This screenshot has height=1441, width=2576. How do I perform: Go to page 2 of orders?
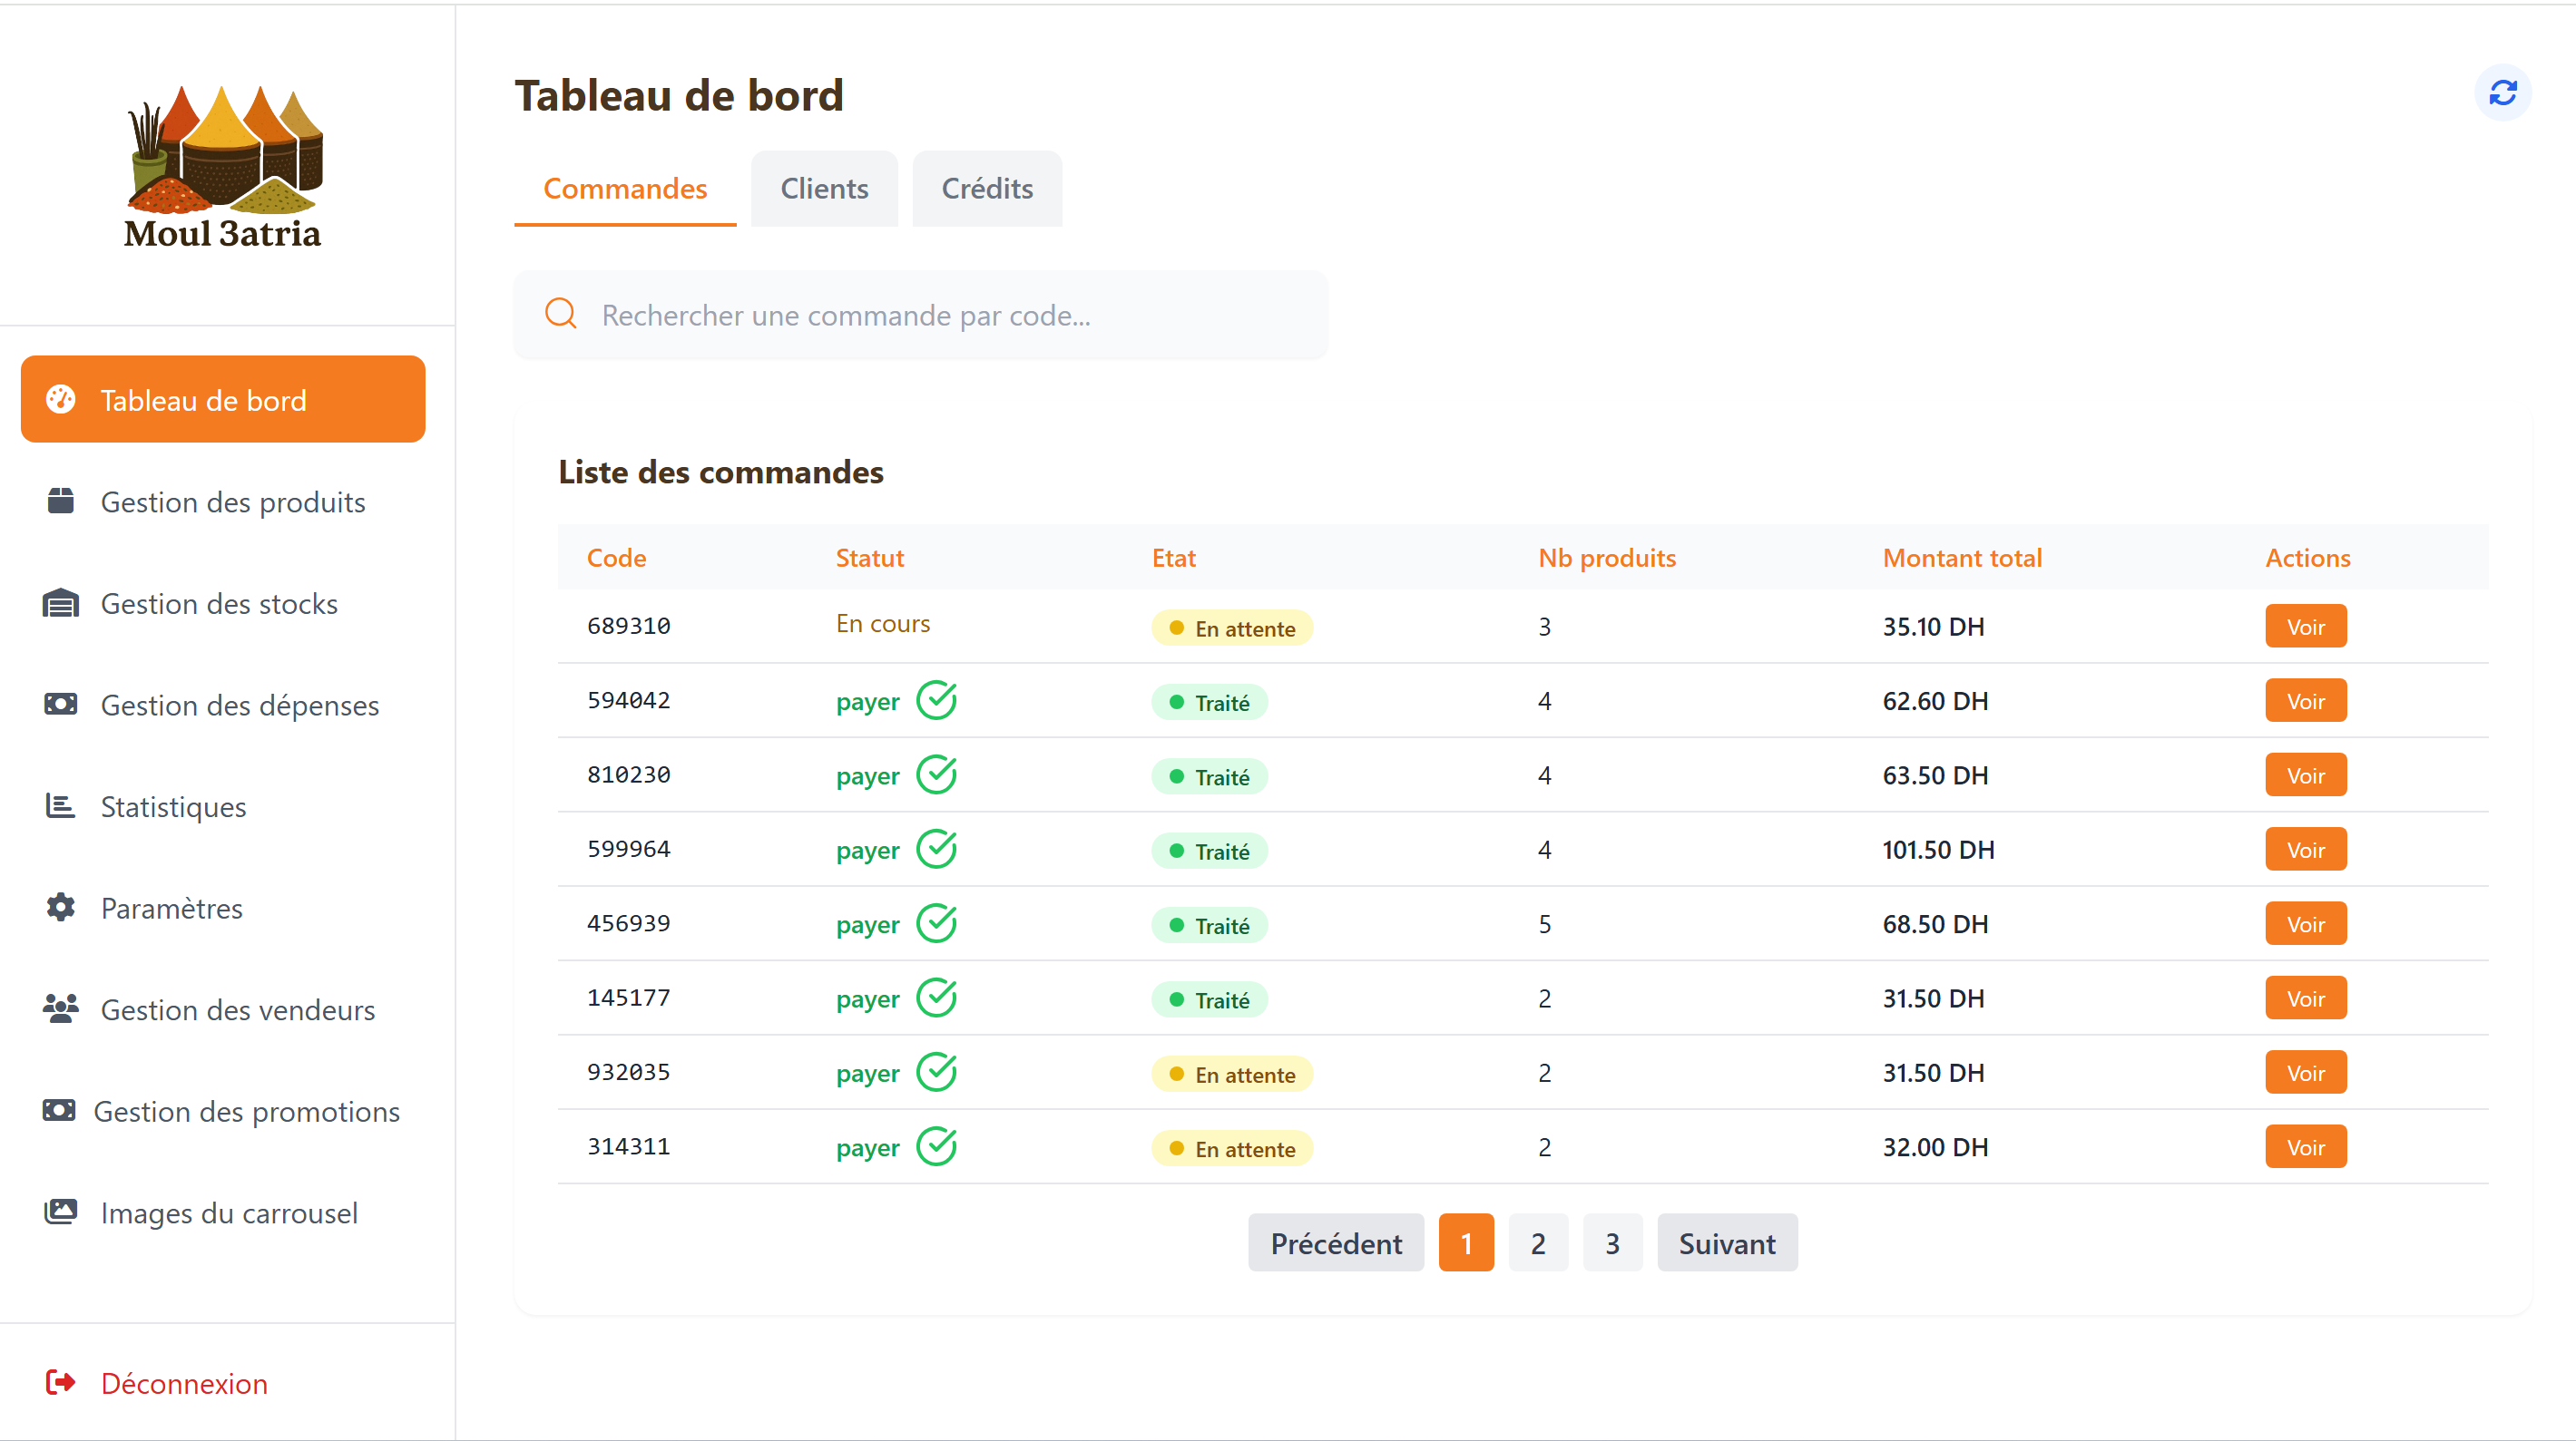click(x=1537, y=1243)
